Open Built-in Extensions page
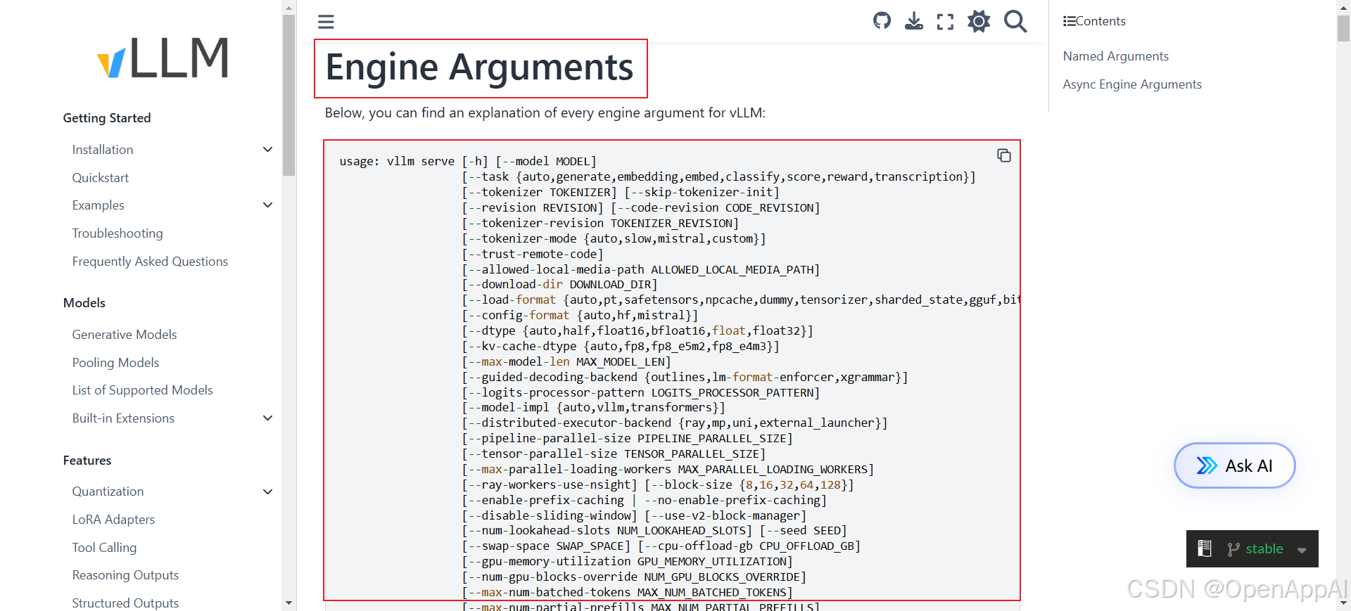Screen dimensions: 1351x611 tap(123, 418)
